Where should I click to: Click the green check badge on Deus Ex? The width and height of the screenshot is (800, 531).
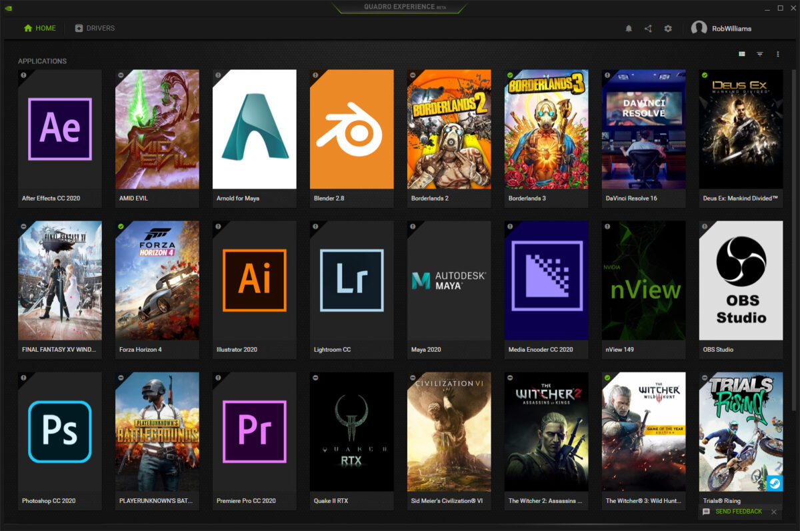705,75
